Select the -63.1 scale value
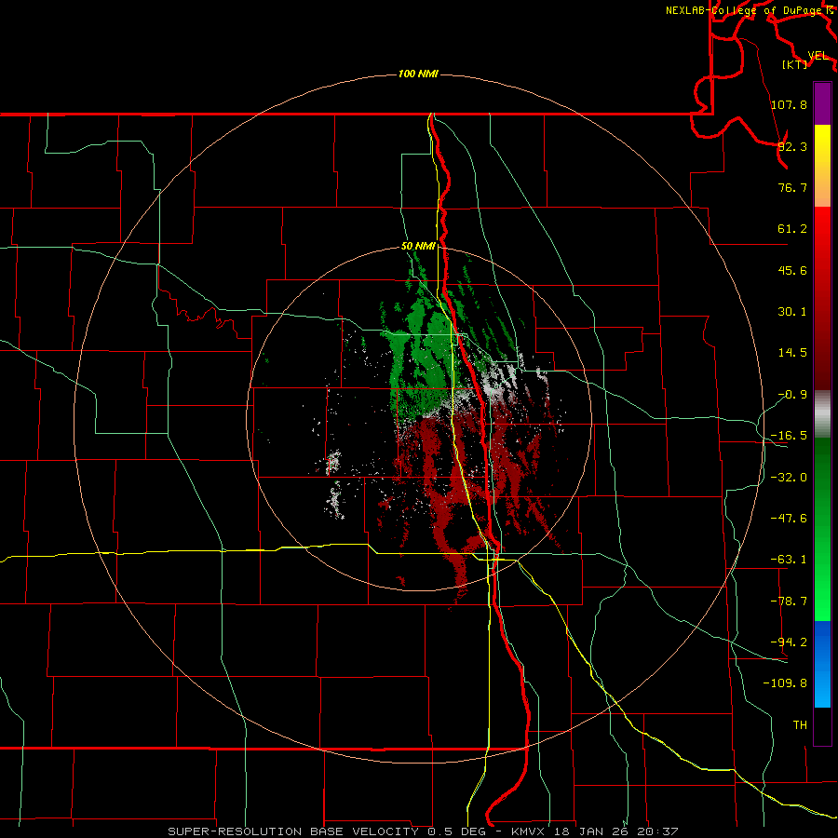This screenshot has height=838, width=838. (789, 560)
